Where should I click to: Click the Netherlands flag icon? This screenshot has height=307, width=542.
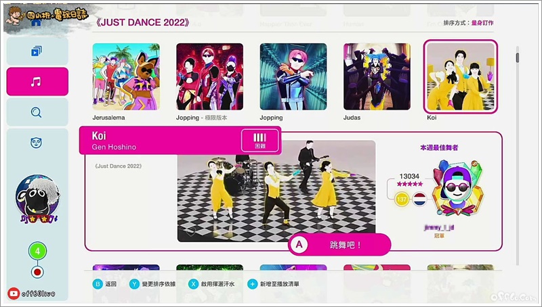coord(419,199)
